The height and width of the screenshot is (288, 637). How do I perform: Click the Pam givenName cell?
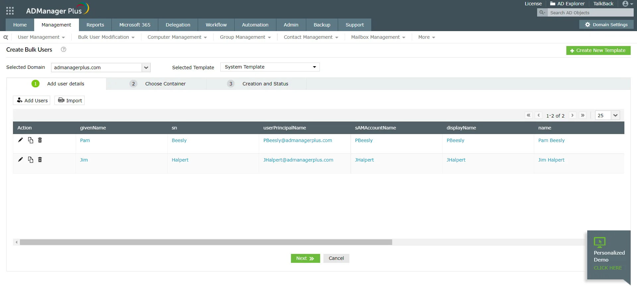[85, 140]
